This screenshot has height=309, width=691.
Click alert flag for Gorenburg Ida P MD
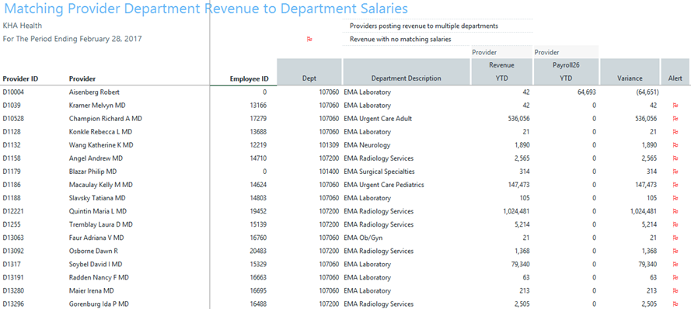[675, 304]
